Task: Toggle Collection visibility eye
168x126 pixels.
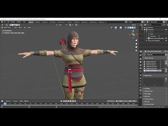Action: click(x=166, y=30)
